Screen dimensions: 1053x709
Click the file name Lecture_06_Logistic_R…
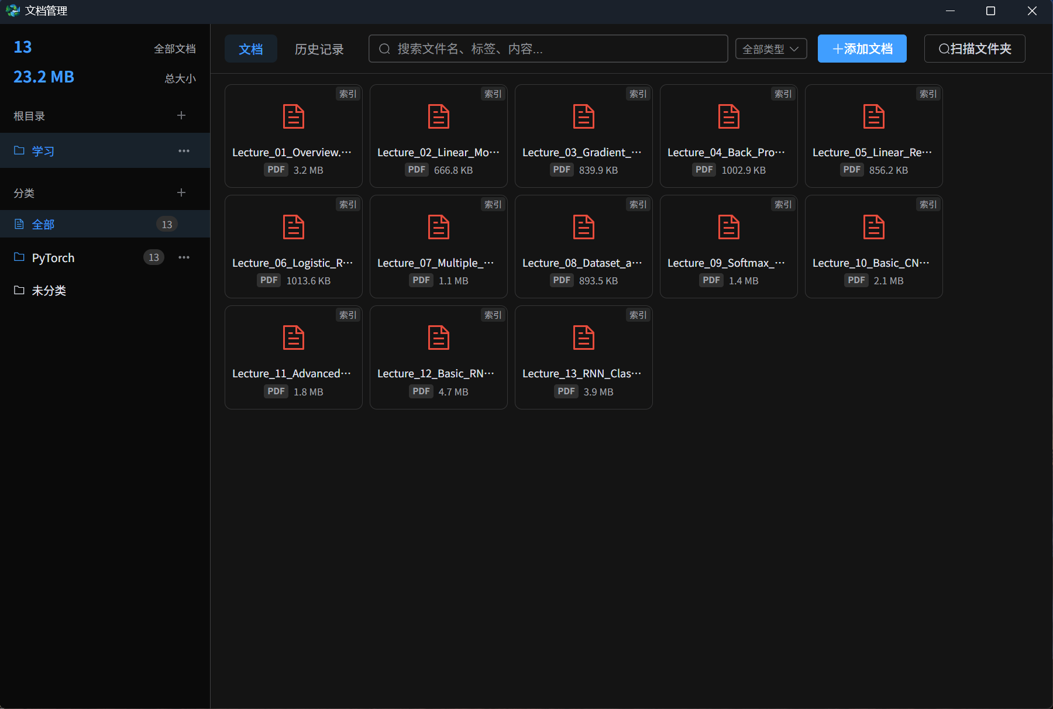click(293, 263)
